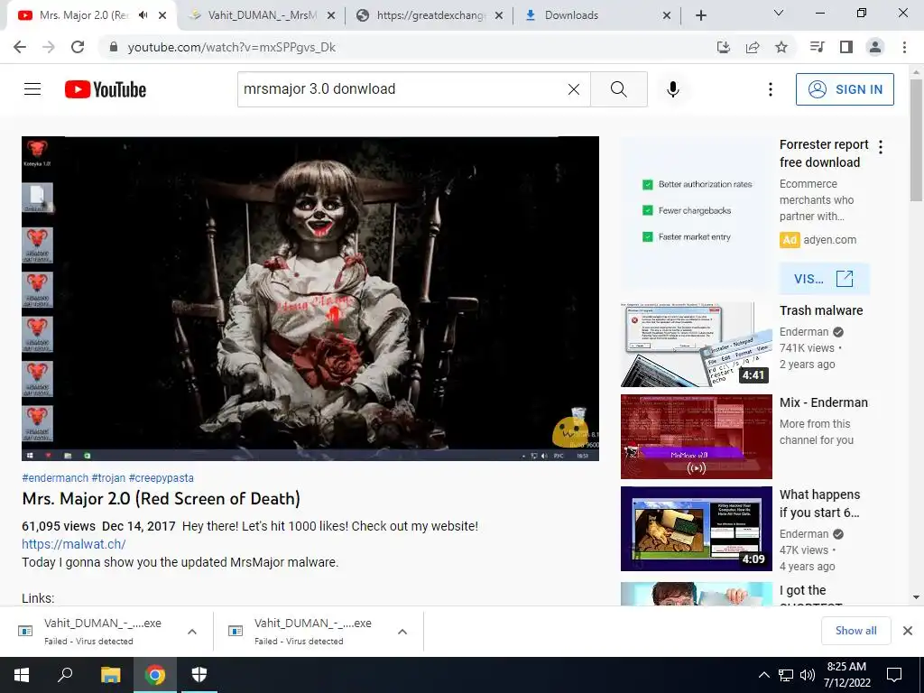Open 'What happens if you start 6…' title
This screenshot has width=924, height=693.
coord(819,504)
